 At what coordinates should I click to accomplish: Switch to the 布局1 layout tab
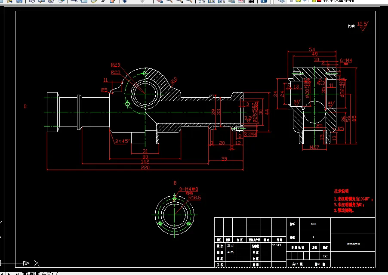pos(48,273)
